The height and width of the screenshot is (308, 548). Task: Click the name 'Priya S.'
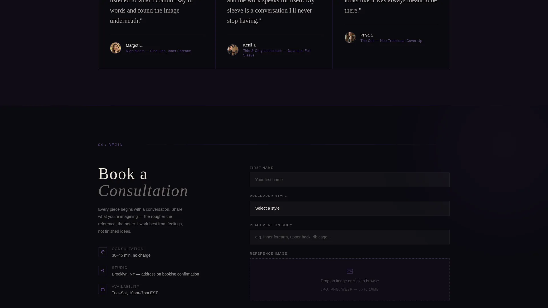[x=367, y=35]
